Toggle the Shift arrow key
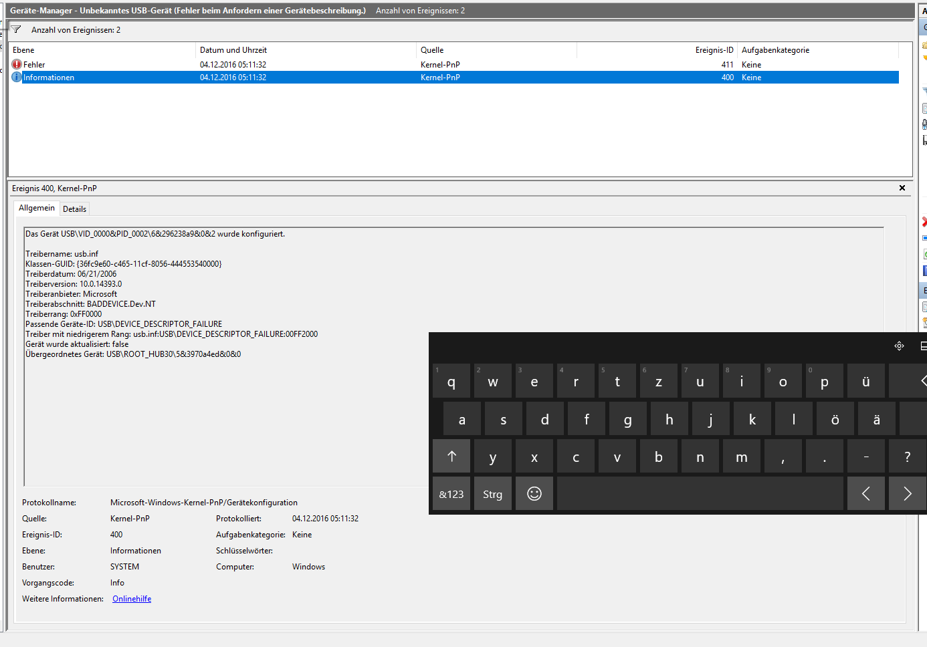 451,457
